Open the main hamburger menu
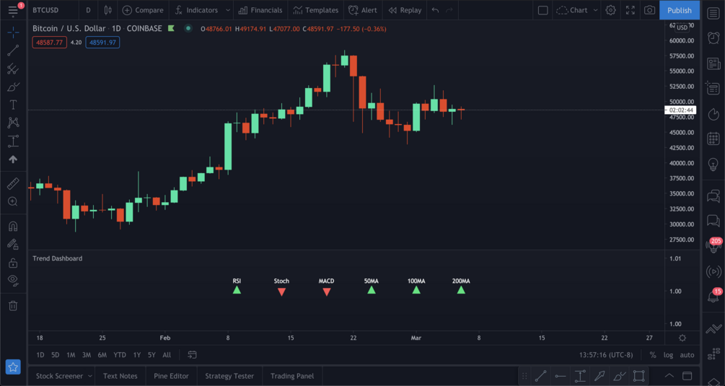The image size is (725, 386). 13,10
